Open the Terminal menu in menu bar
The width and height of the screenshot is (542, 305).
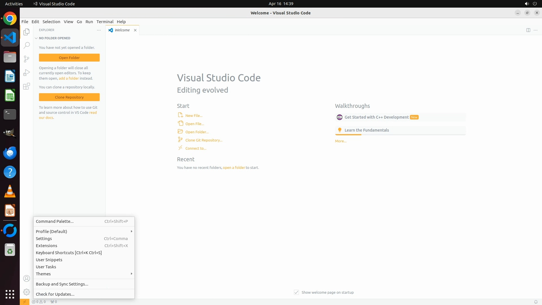[x=105, y=22]
